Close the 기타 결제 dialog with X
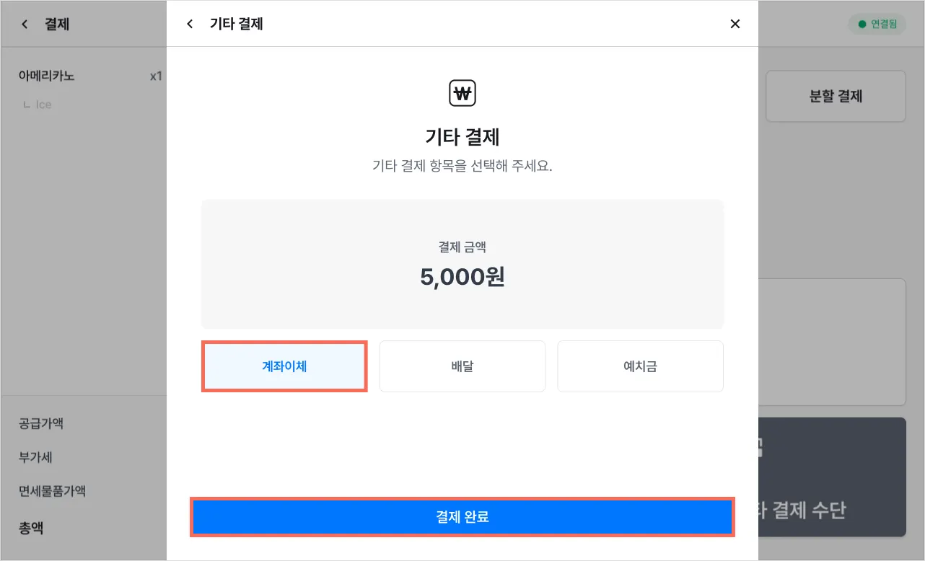The width and height of the screenshot is (925, 561). click(735, 24)
